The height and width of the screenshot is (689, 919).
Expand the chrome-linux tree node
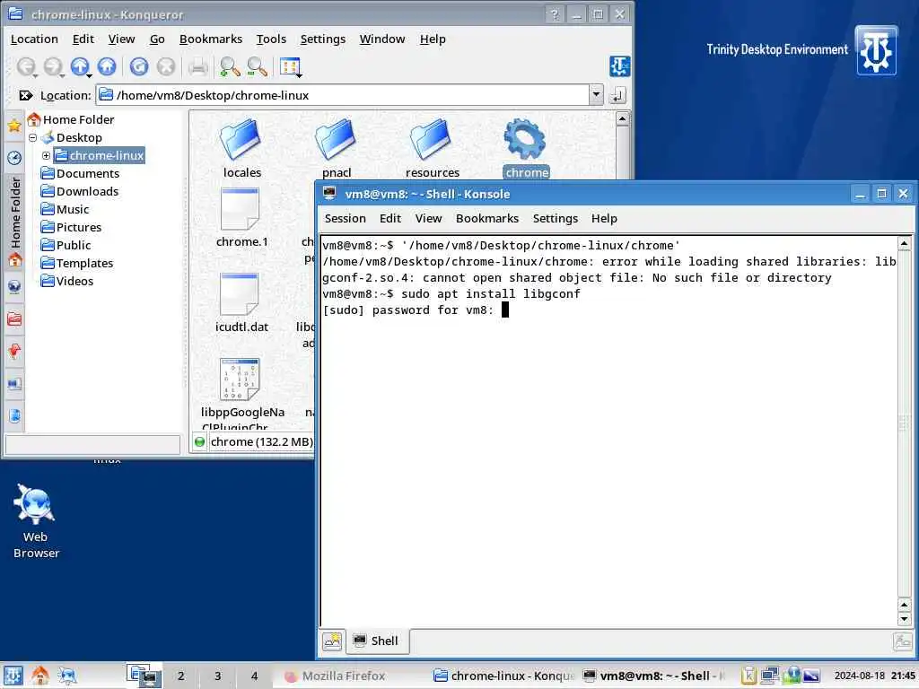coord(46,155)
